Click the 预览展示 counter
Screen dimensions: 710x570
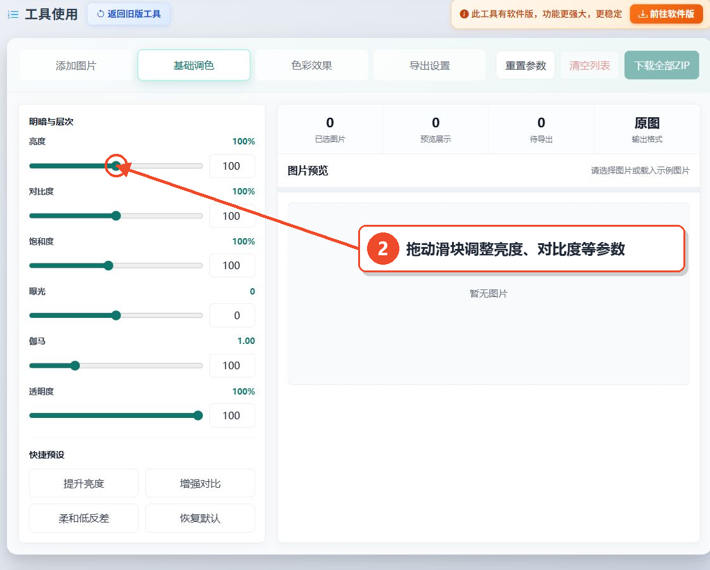click(x=436, y=129)
